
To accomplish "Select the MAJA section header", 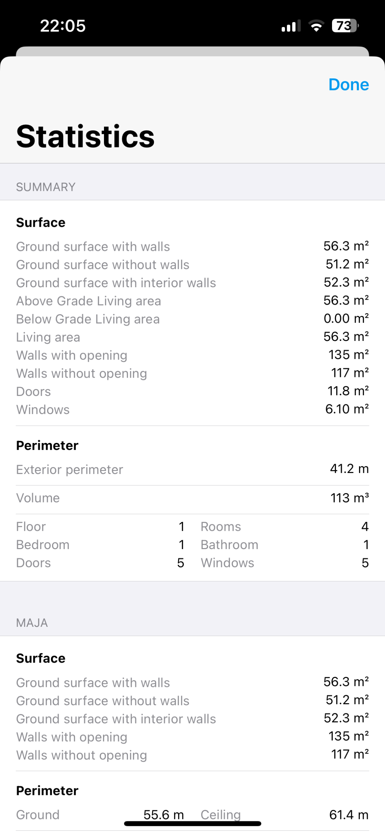I will [32, 623].
